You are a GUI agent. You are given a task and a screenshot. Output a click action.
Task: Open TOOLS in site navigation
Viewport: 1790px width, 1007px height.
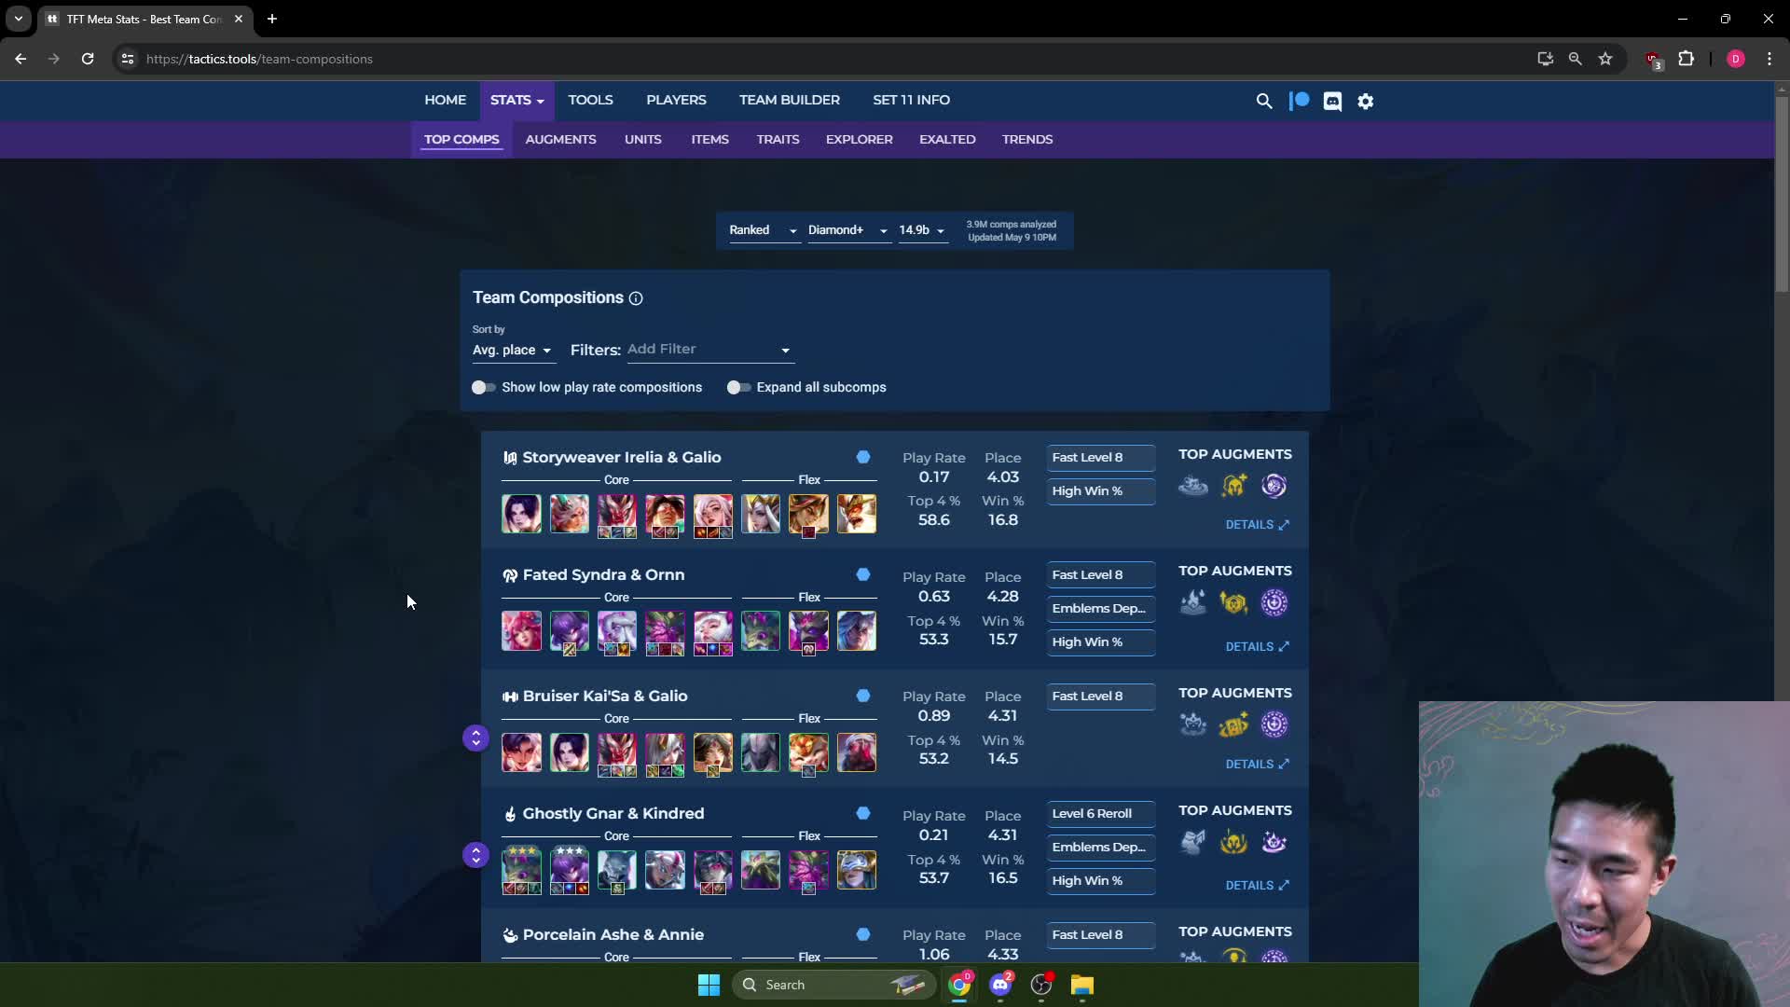click(590, 100)
